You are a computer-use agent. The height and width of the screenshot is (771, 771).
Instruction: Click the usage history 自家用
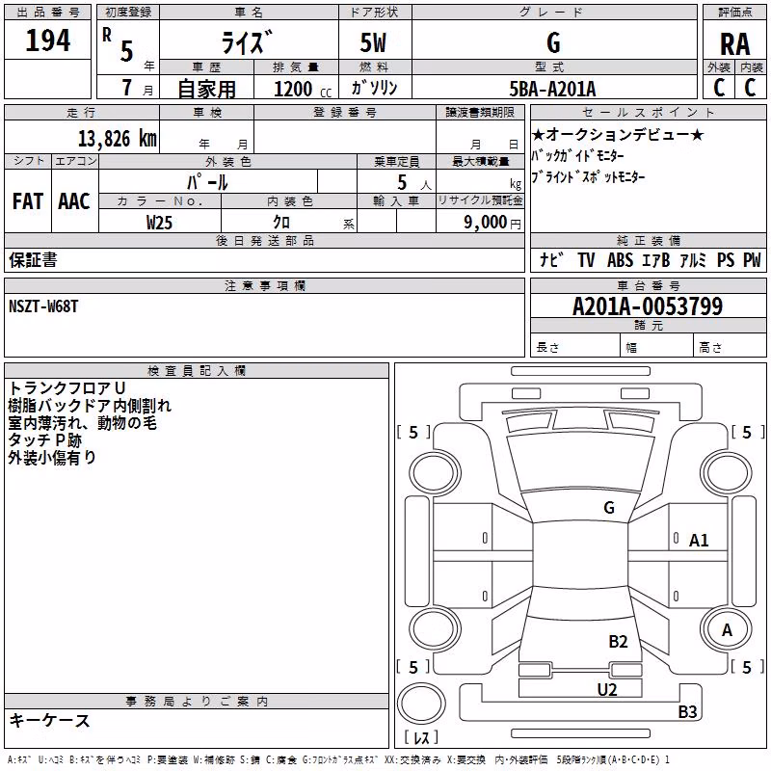[206, 89]
